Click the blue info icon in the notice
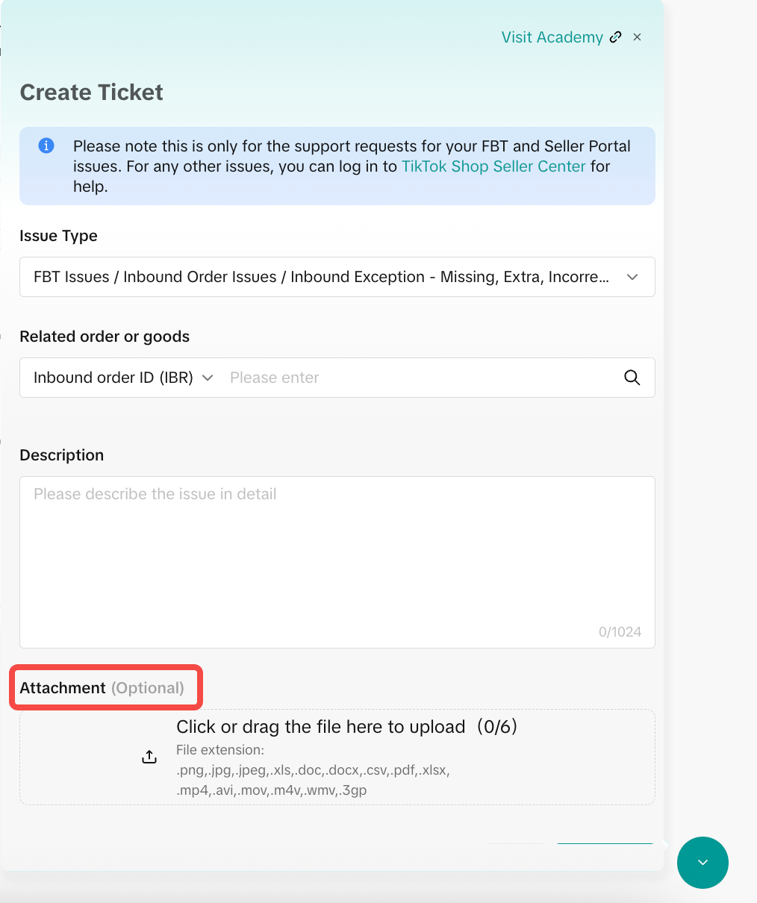 click(46, 146)
